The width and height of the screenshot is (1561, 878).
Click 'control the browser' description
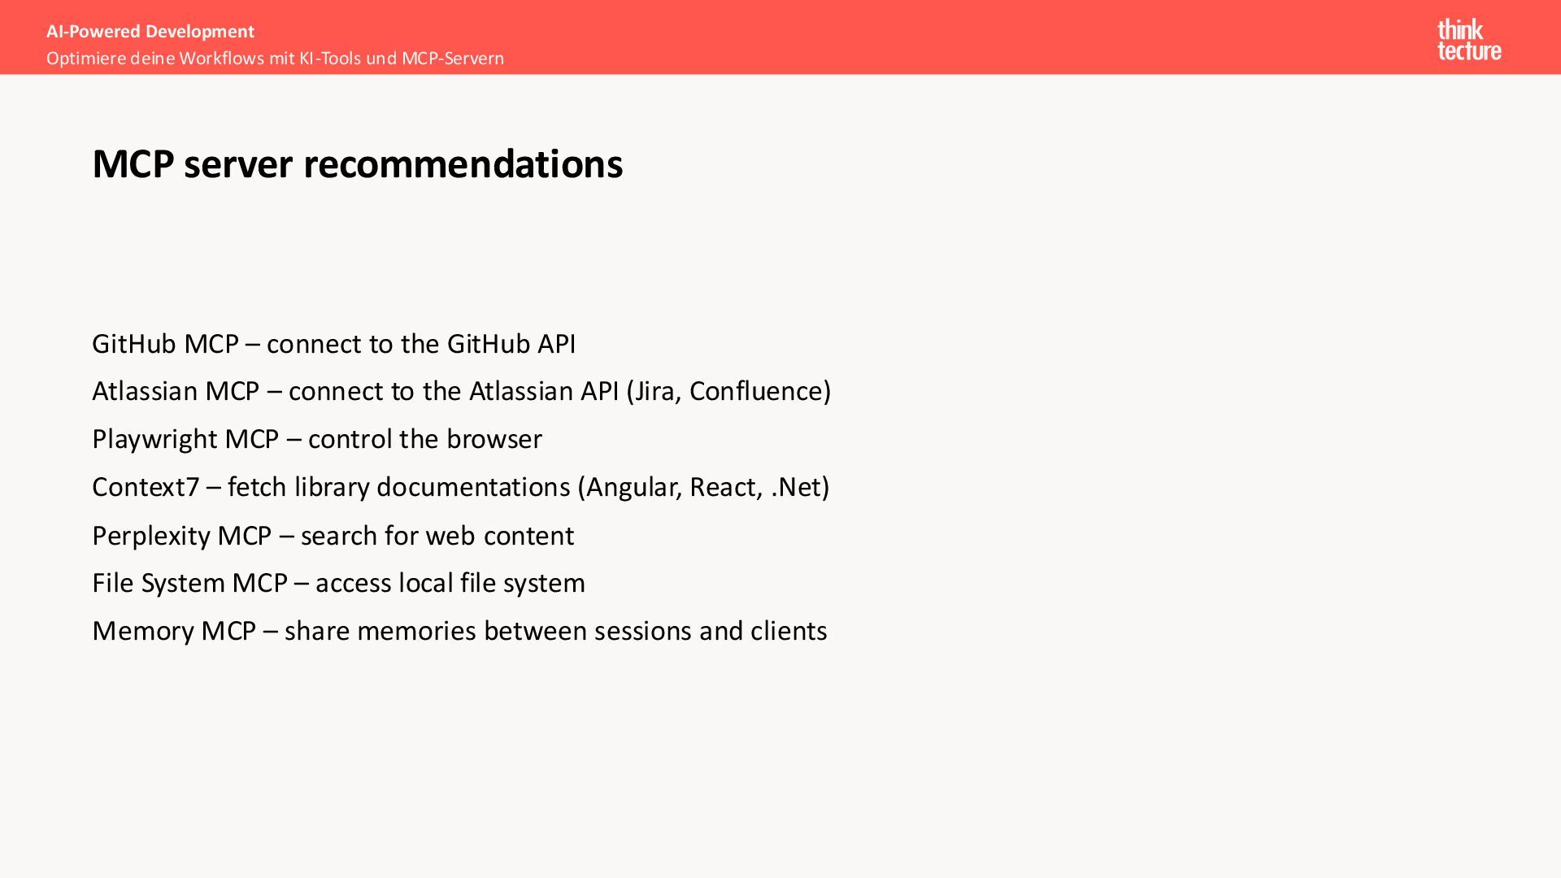pos(425,439)
